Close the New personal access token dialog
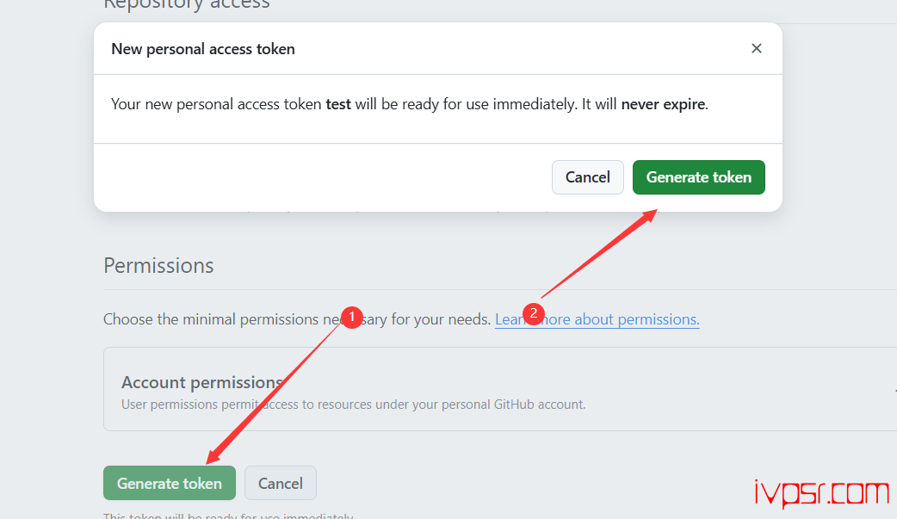Image resolution: width=897 pixels, height=519 pixels. coord(757,49)
